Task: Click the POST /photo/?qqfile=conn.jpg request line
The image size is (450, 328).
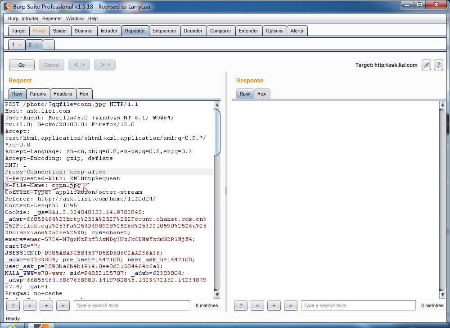Action: [72, 104]
